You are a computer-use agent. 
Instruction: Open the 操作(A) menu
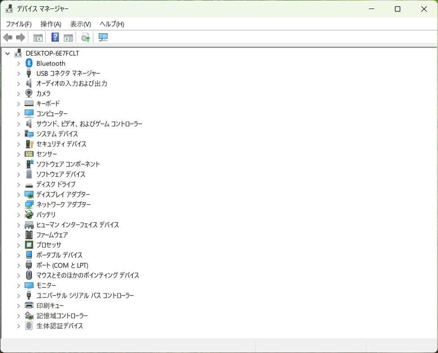(51, 24)
